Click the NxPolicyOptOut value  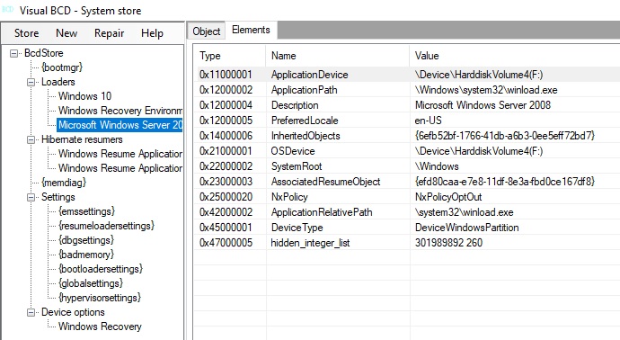point(448,197)
